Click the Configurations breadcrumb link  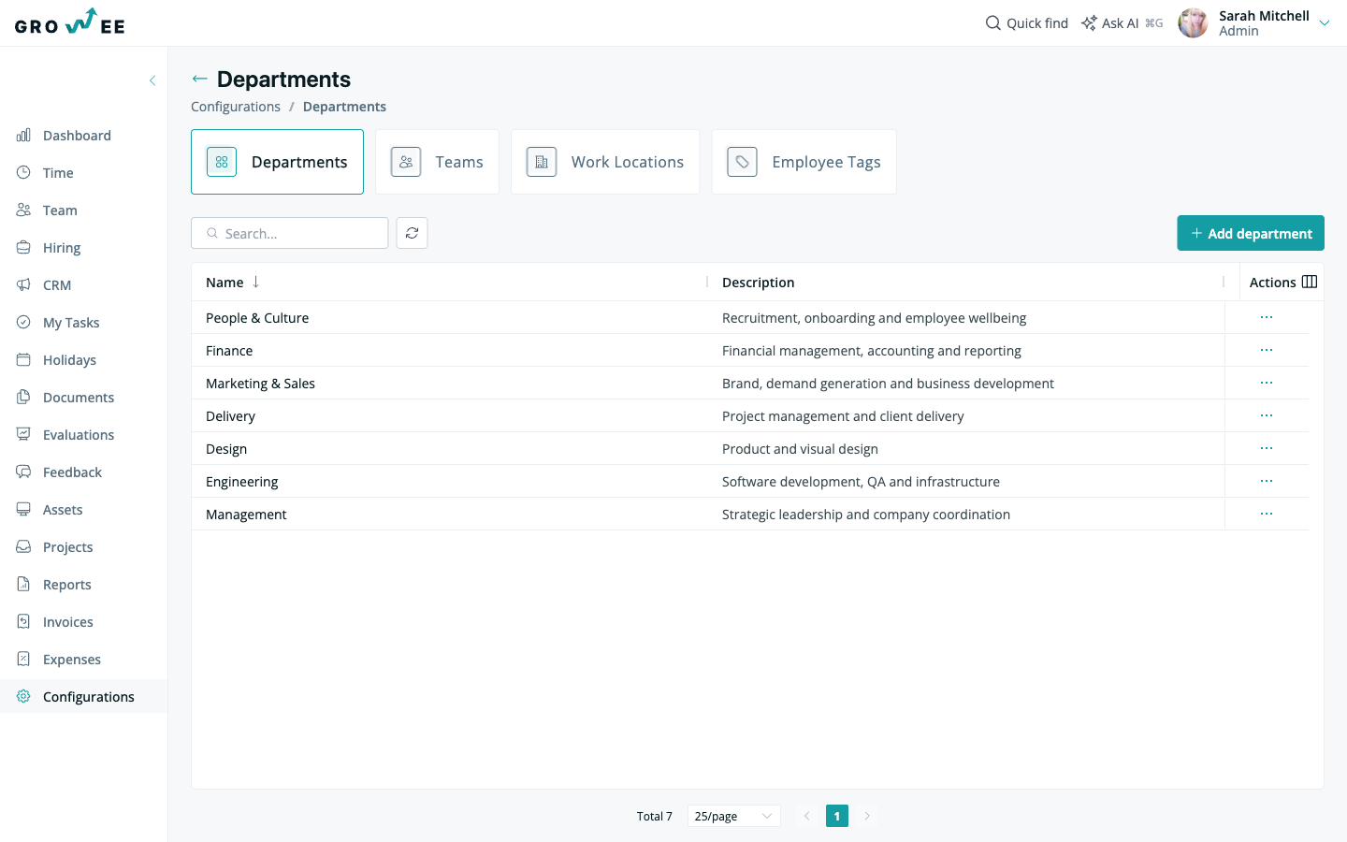[x=236, y=107]
